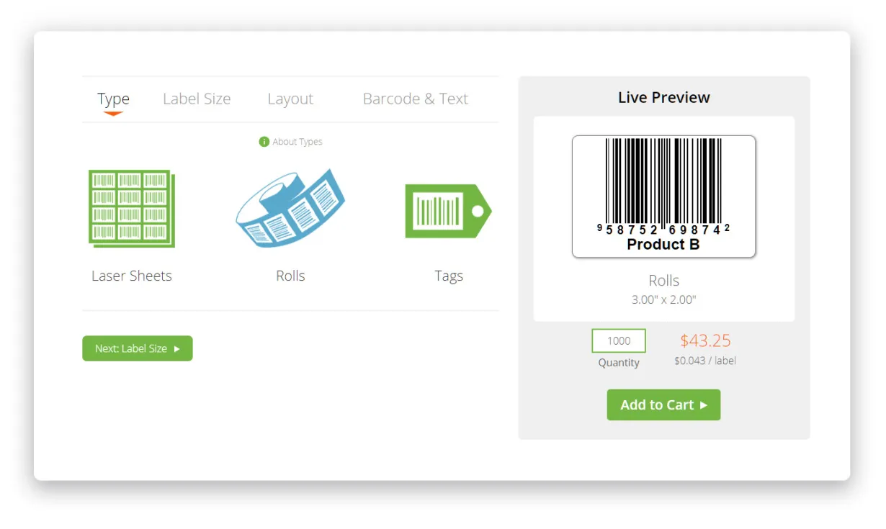Click the arrow on Add to Cart button
886x529 pixels.
click(704, 405)
